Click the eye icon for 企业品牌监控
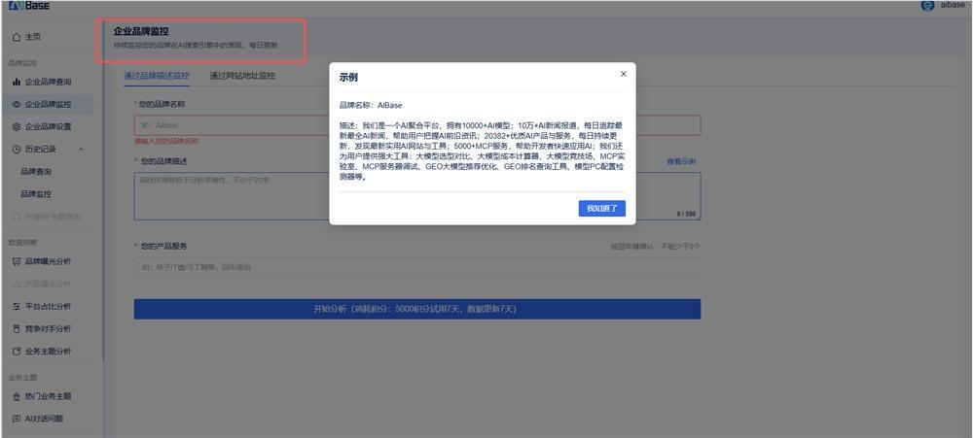The height and width of the screenshot is (438, 973). coord(17,104)
